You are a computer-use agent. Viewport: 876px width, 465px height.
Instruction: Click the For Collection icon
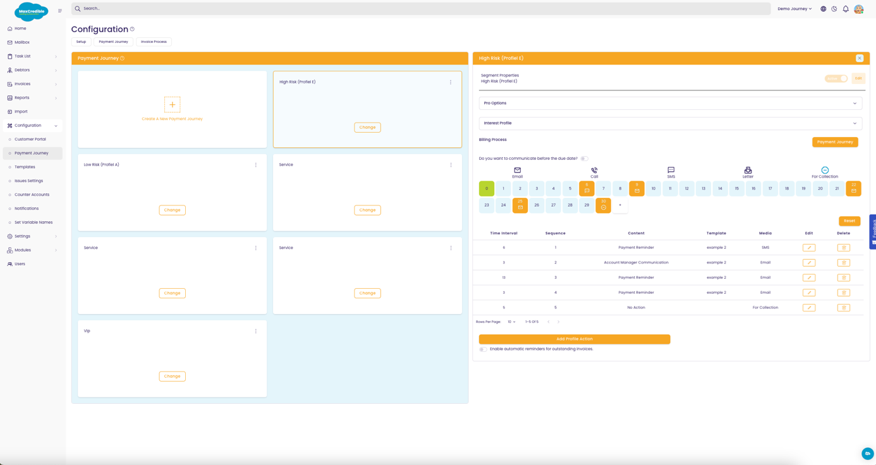(x=825, y=171)
